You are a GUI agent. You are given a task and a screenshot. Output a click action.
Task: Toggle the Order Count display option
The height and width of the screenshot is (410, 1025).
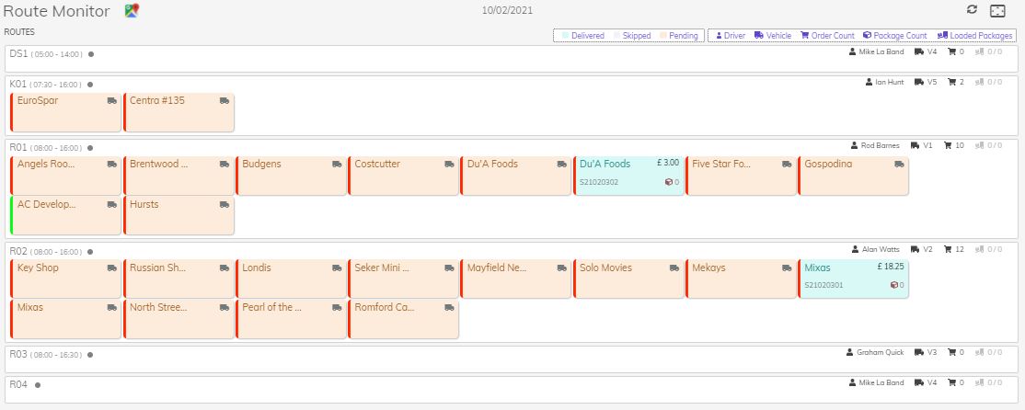(827, 36)
